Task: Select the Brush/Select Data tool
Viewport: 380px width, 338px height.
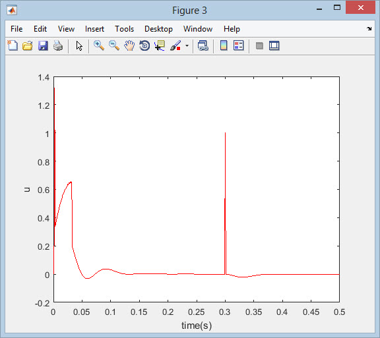Action: [x=175, y=45]
